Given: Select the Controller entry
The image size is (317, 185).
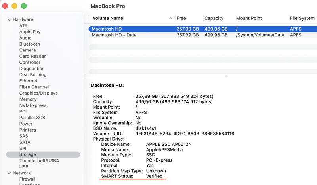Looking at the screenshot, I should point(30,63).
